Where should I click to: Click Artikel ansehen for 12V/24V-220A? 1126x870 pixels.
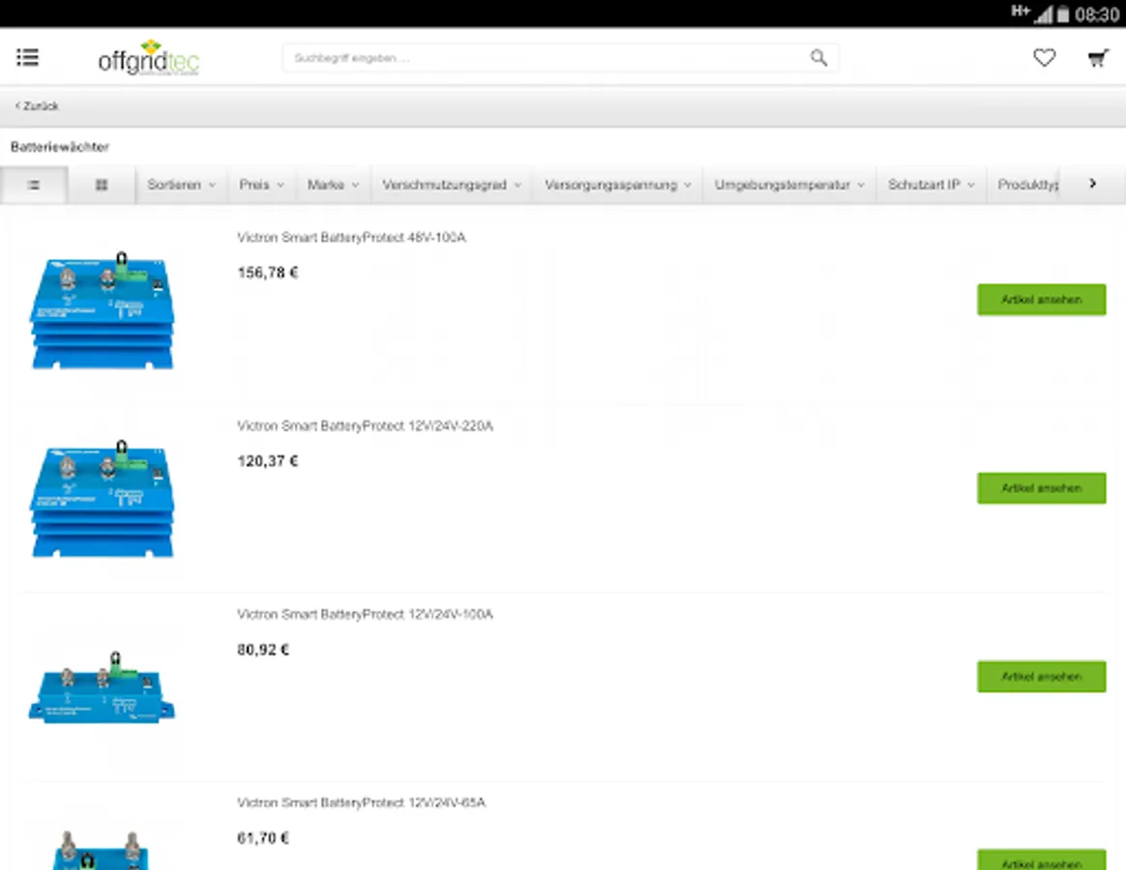(1041, 488)
